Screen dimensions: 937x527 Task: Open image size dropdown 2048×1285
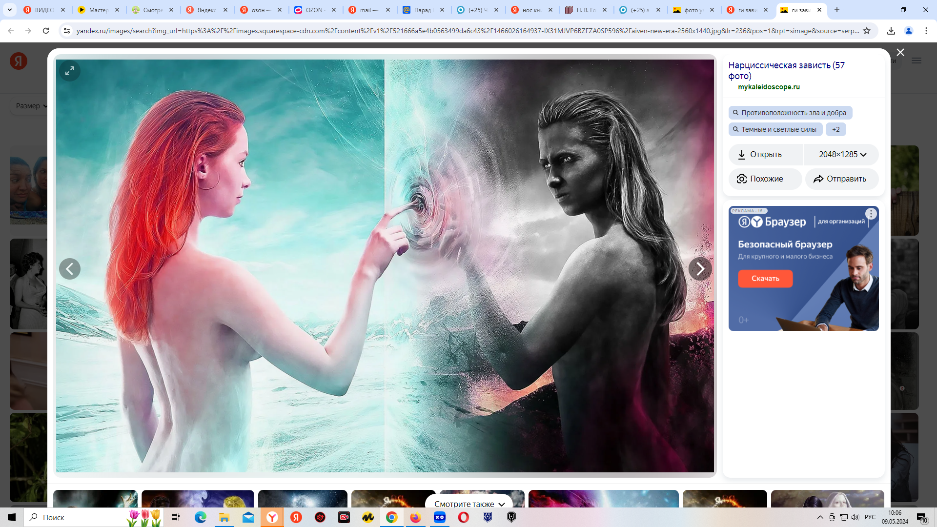coord(842,155)
